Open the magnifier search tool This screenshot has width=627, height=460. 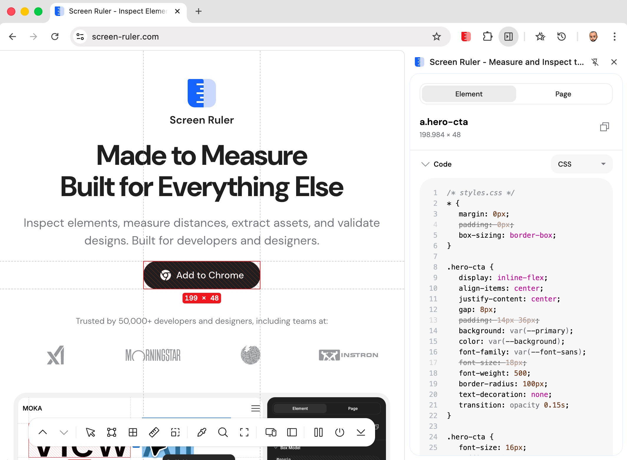click(x=223, y=432)
